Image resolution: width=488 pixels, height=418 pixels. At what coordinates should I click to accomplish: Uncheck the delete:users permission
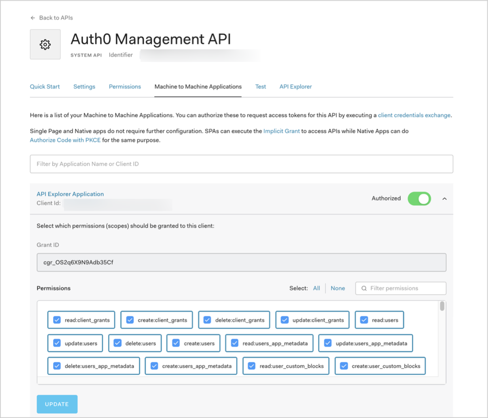pyautogui.click(x=117, y=343)
